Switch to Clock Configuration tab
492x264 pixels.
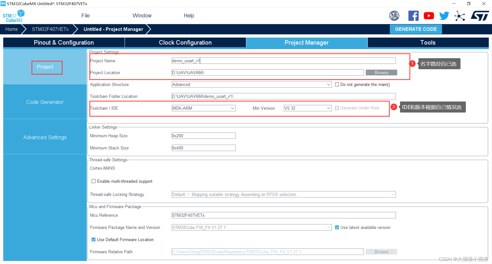[185, 43]
